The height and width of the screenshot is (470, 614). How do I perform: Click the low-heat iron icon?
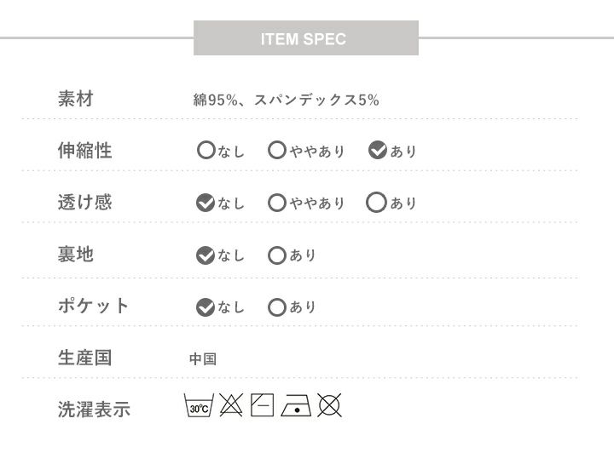pyautogui.click(x=296, y=405)
